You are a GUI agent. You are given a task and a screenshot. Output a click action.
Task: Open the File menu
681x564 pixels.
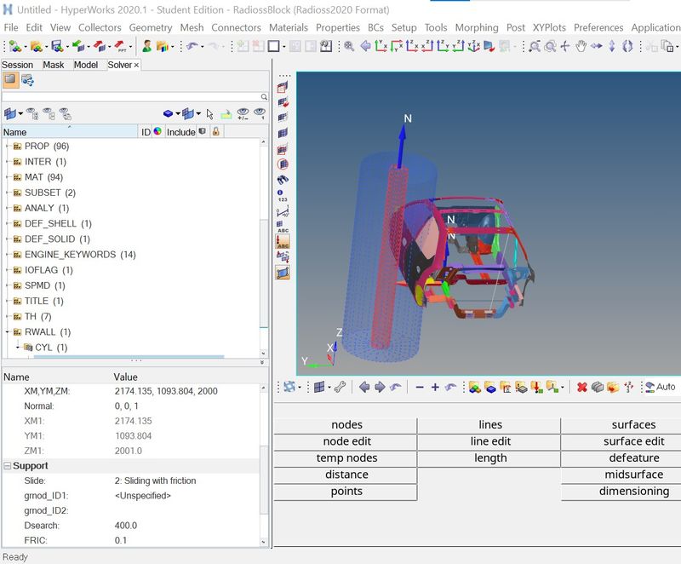[x=11, y=27]
